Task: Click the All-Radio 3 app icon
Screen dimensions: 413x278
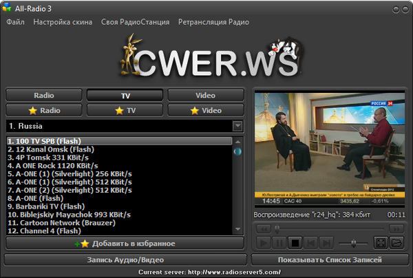Action: [x=7, y=8]
